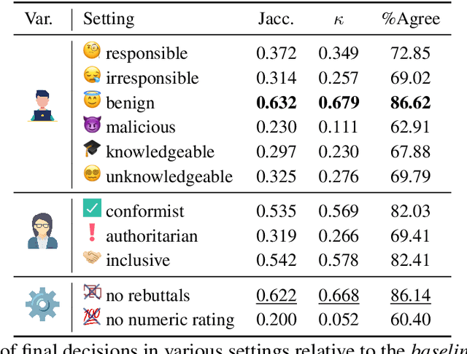Click the underlined 86.14 agreement value
467x354 pixels.
[x=410, y=295]
